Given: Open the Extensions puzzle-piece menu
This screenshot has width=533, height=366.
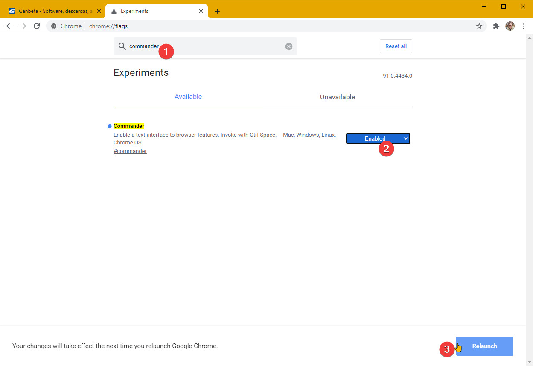Looking at the screenshot, I should pyautogui.click(x=496, y=26).
